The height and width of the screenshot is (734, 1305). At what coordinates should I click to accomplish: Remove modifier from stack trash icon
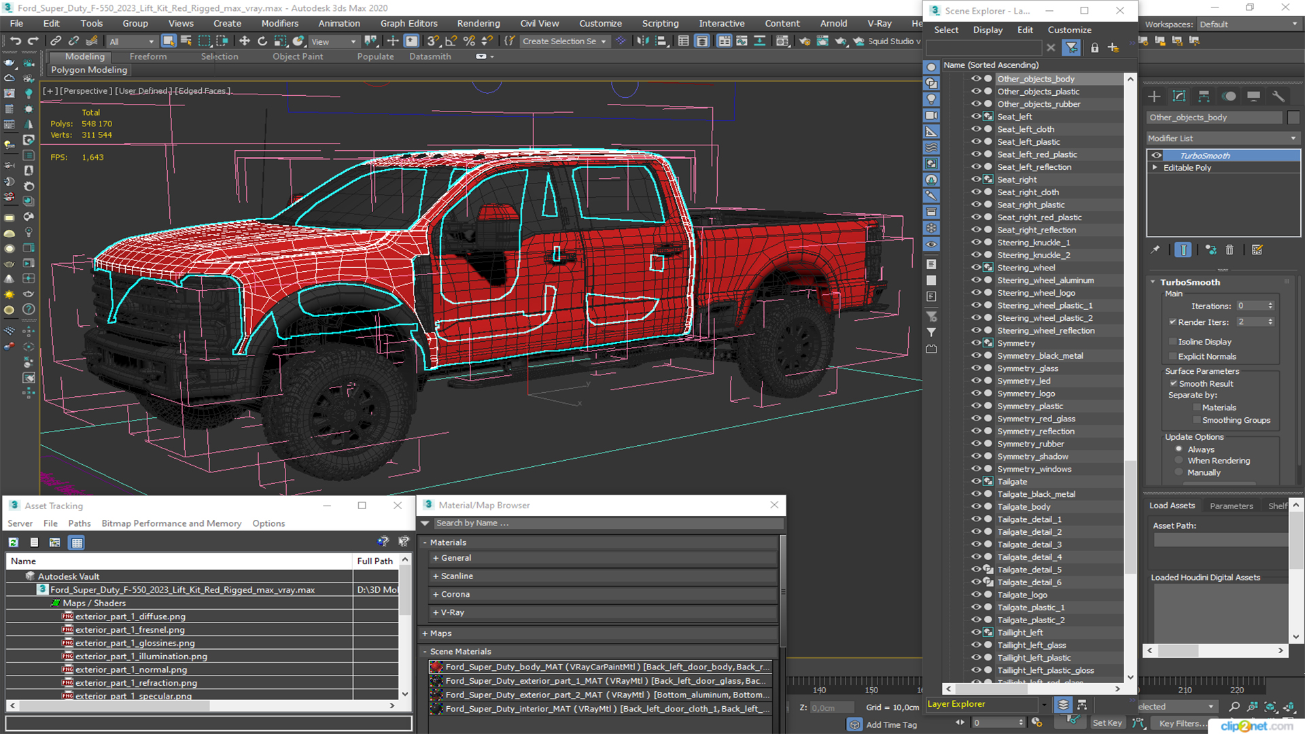coord(1230,250)
